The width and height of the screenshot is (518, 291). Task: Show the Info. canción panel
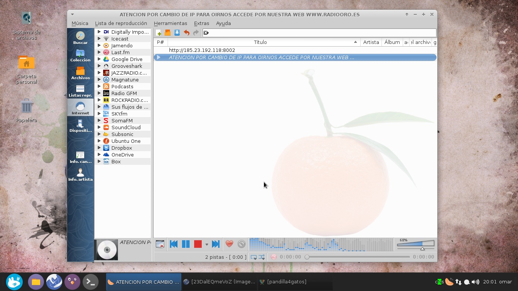point(80,157)
